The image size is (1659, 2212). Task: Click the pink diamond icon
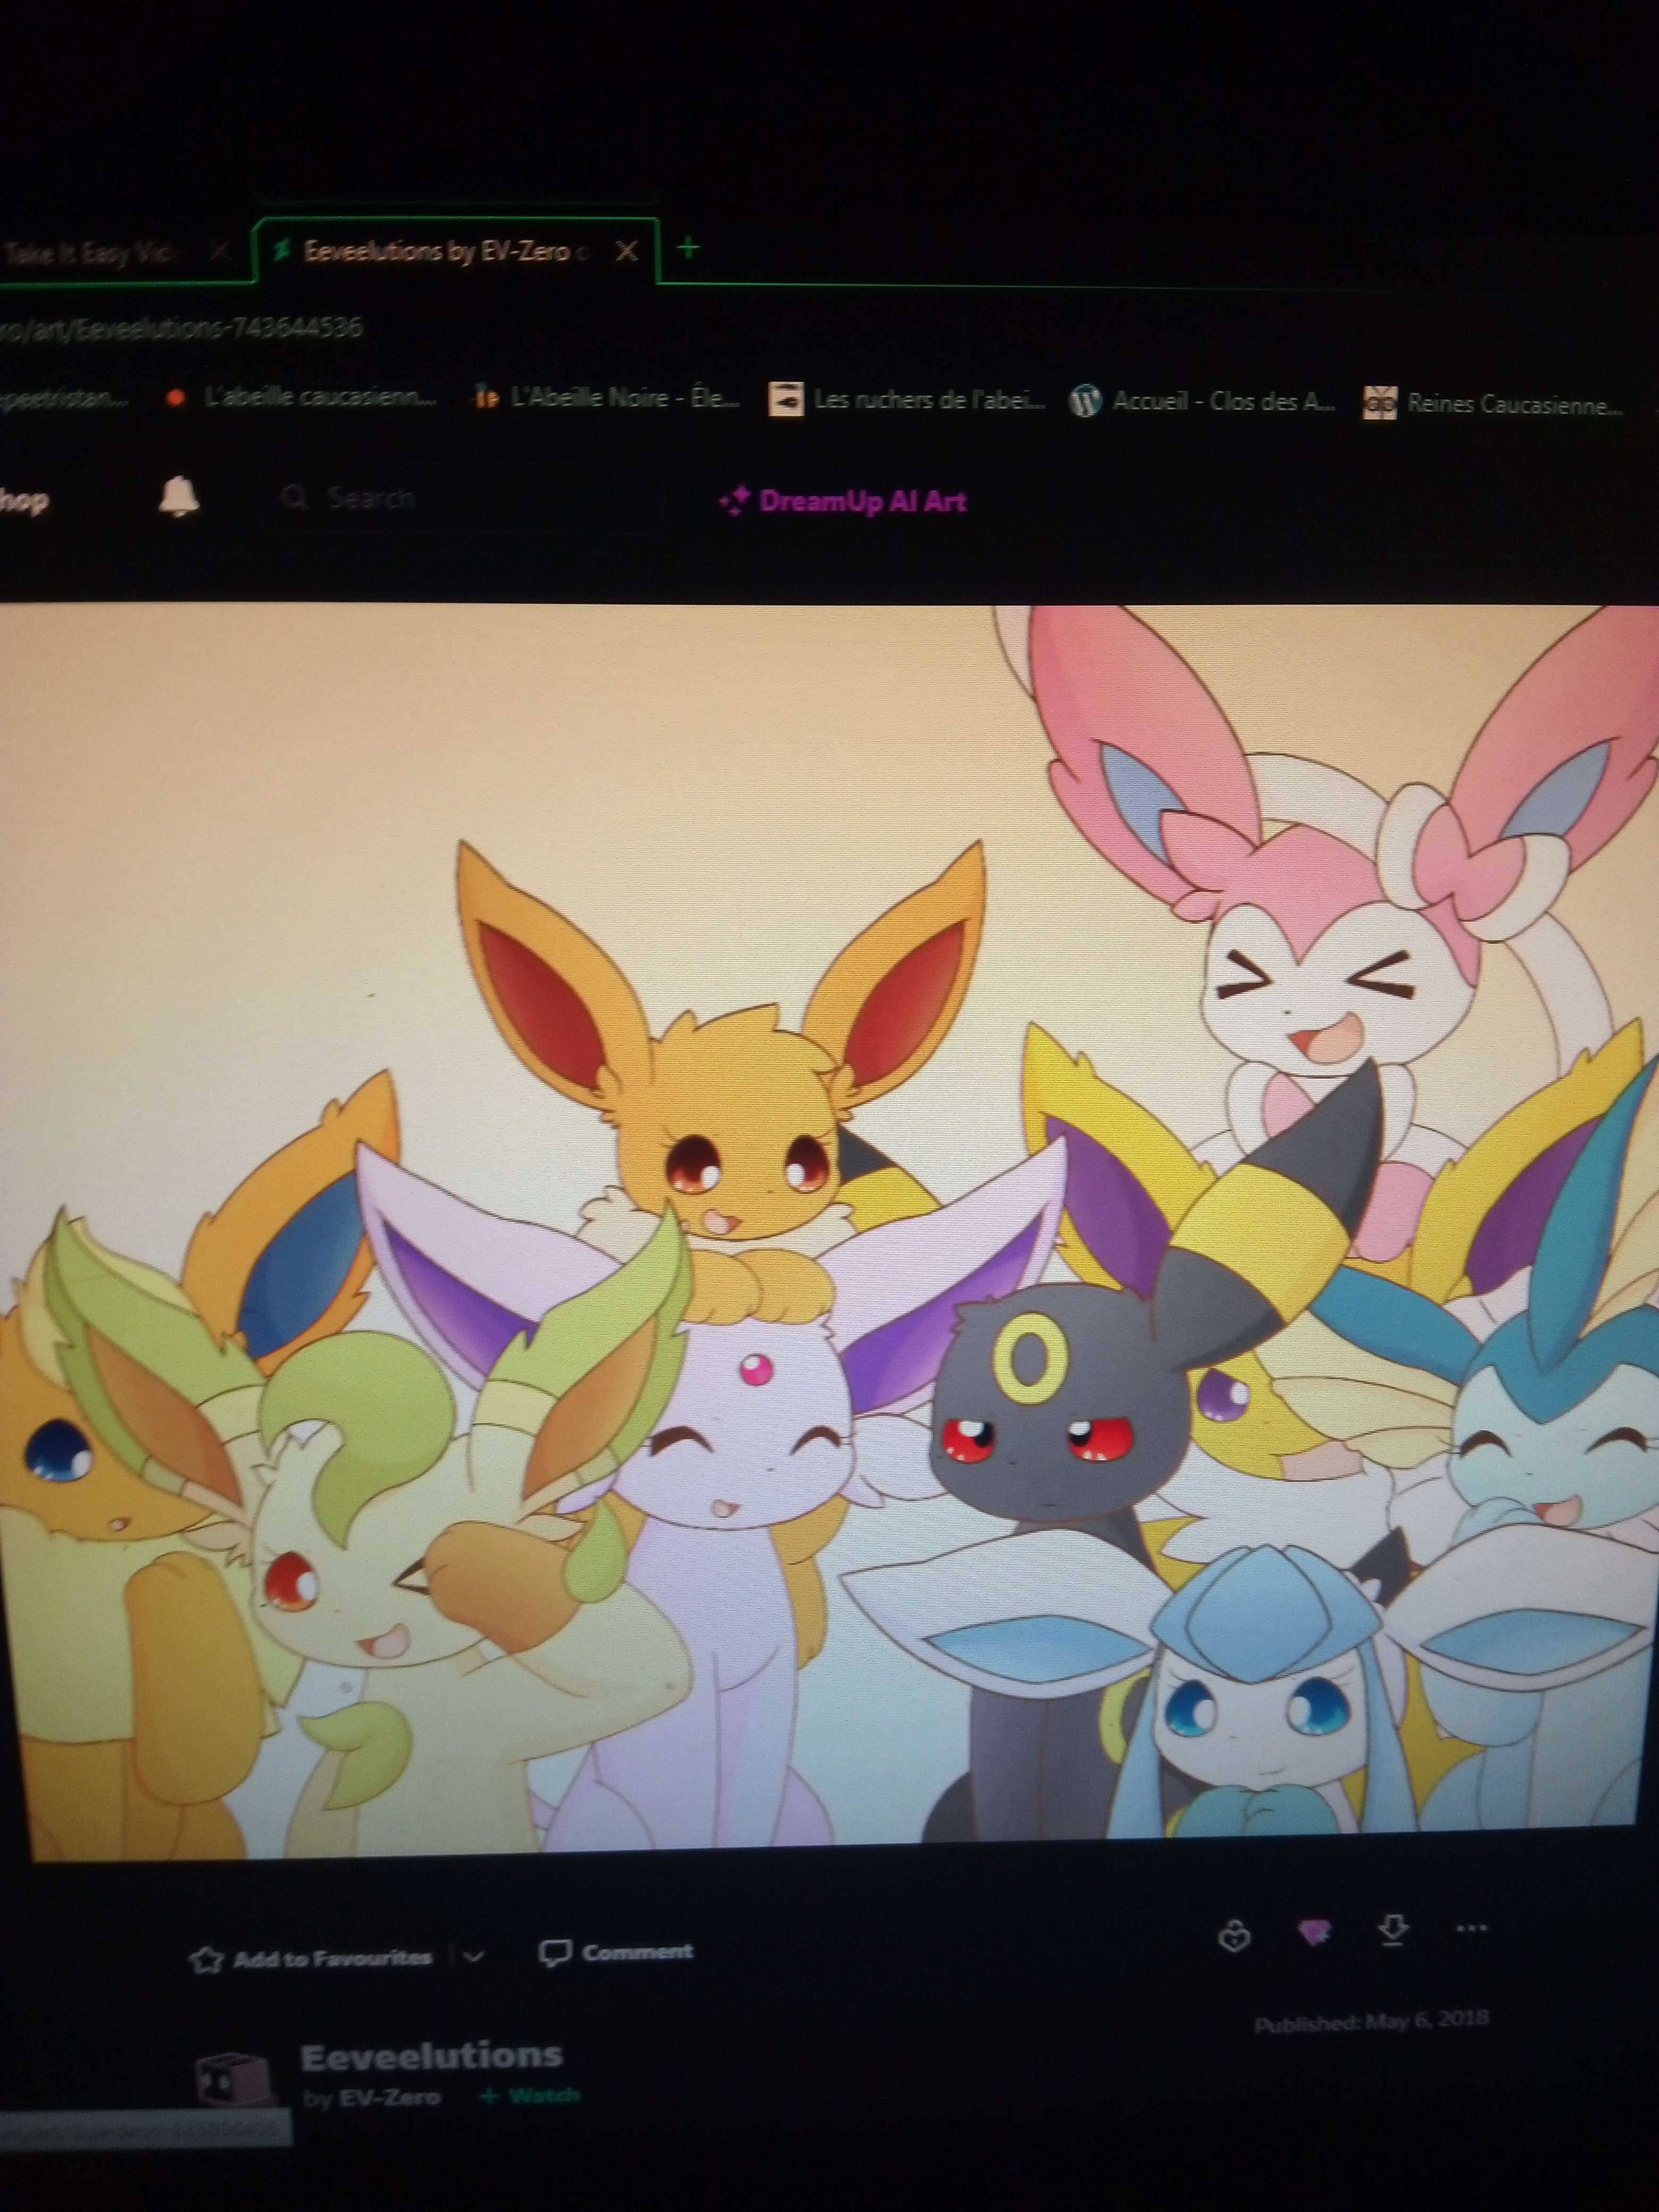[1315, 1933]
